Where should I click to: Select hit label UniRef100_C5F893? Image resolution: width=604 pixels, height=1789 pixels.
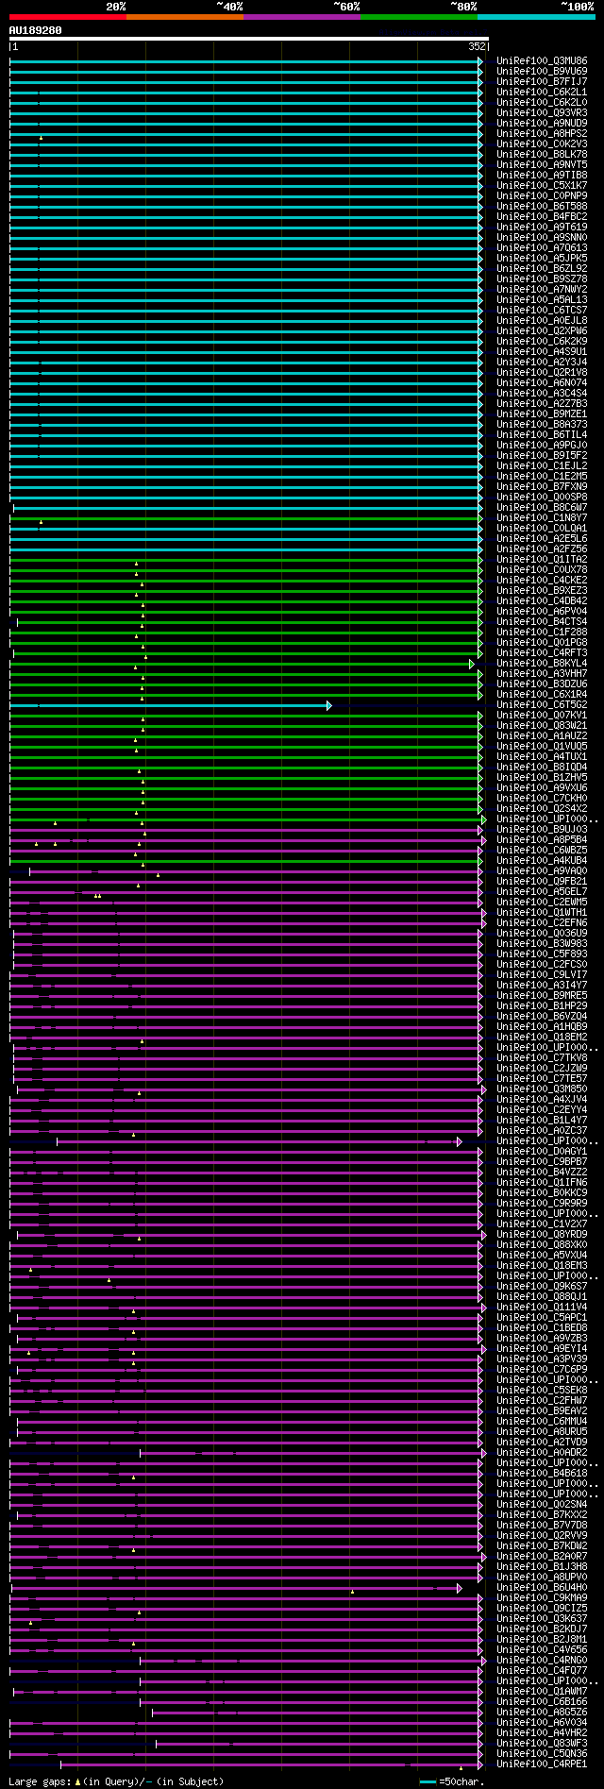(x=542, y=954)
